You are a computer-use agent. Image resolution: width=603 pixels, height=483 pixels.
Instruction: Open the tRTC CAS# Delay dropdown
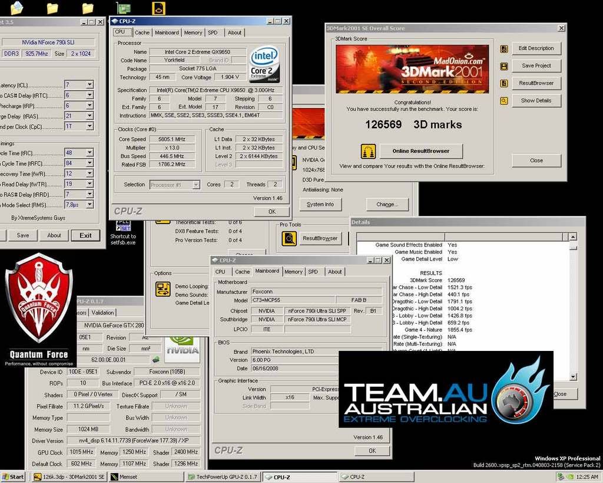[90, 95]
